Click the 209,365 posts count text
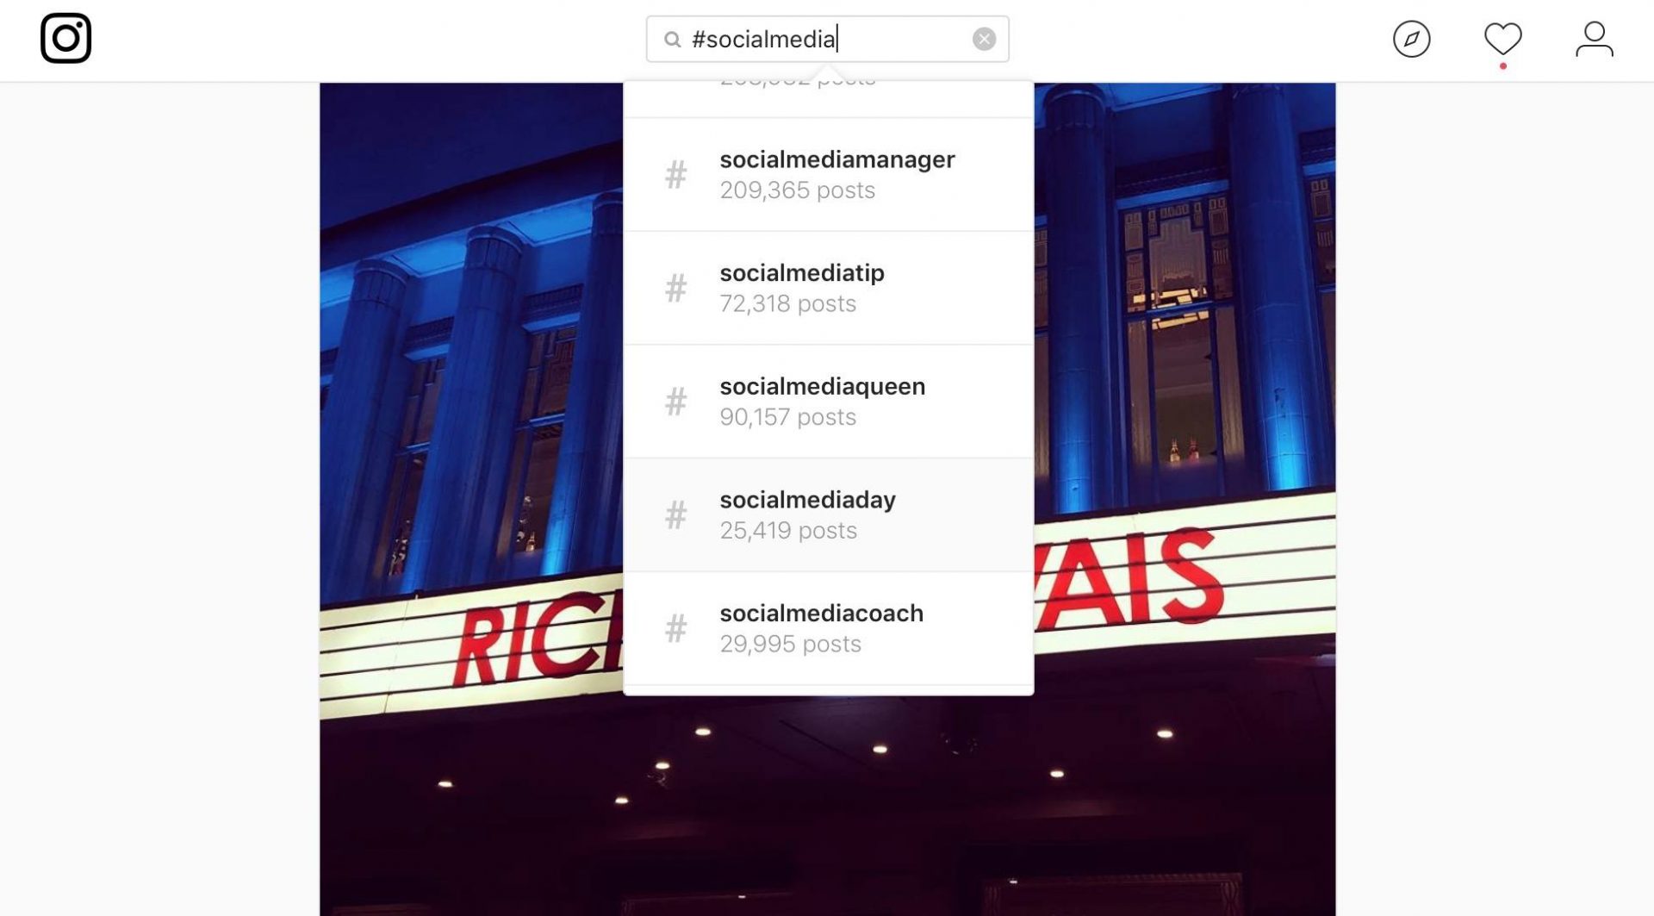The image size is (1654, 916). pyautogui.click(x=797, y=190)
